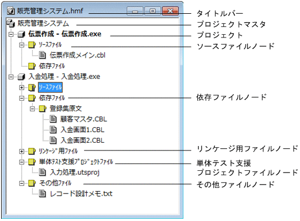Click the cube icon of 入金処理 project

[22, 77]
